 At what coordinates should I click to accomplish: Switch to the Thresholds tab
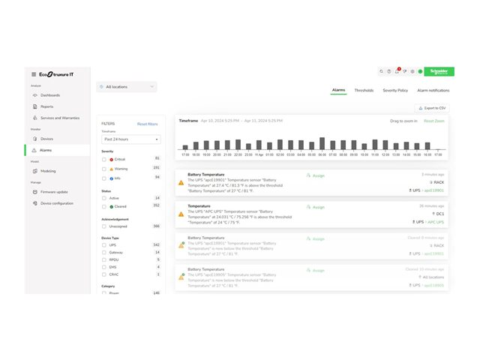point(364,90)
